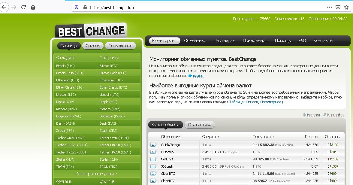
Task: Open tracking protection shield icon
Action: click(77, 8)
